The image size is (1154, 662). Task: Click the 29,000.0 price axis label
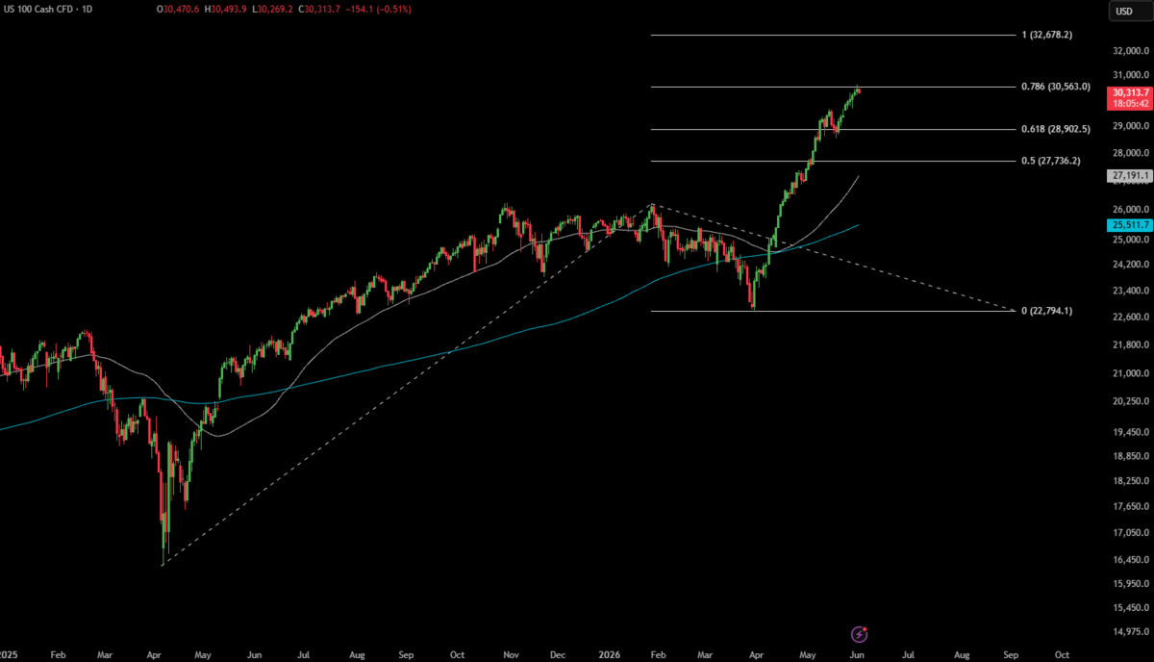click(x=1131, y=126)
